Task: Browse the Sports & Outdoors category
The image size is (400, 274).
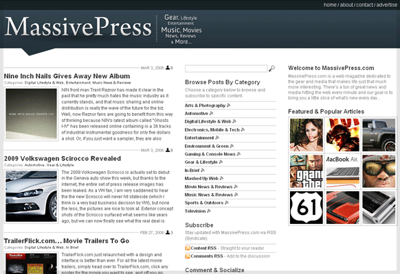Action: pyautogui.click(x=204, y=203)
